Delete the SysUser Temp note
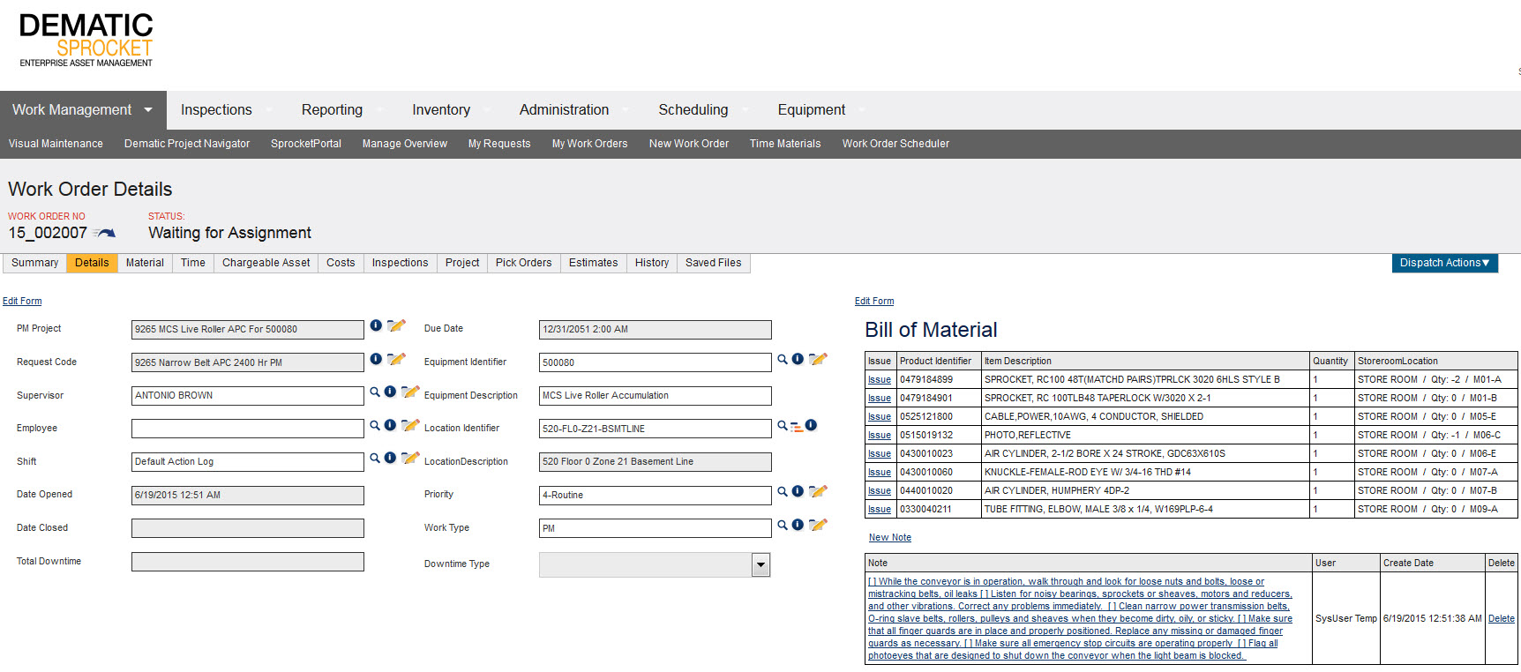 pyautogui.click(x=1502, y=619)
